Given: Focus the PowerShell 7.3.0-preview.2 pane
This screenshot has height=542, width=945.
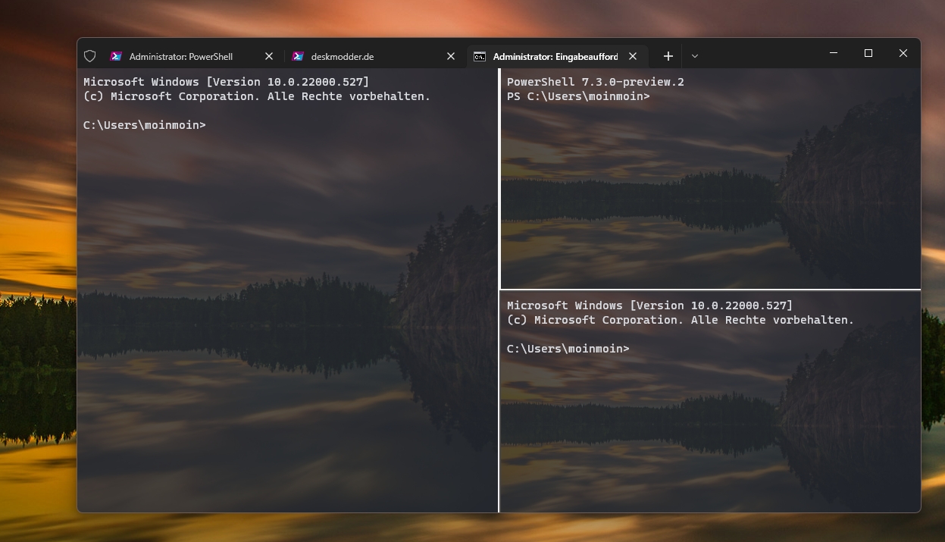Looking at the screenshot, I should pos(710,190).
